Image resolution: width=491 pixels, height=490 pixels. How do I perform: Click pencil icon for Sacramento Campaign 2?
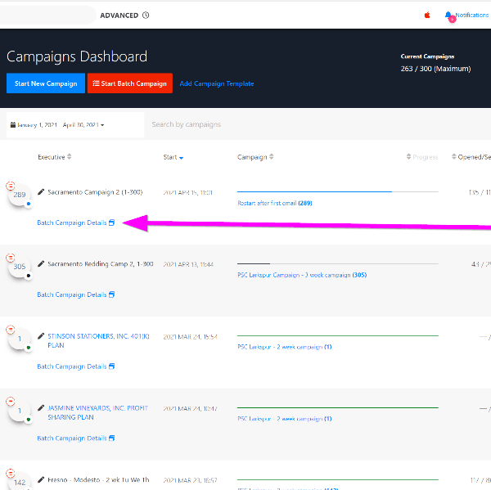(42, 192)
